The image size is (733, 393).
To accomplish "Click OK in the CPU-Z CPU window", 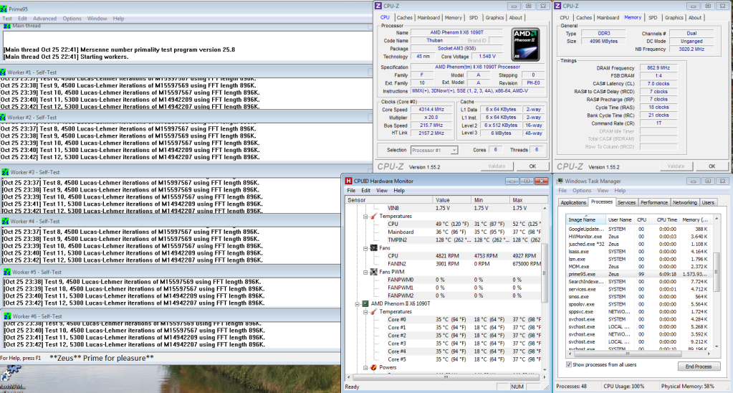I will tap(532, 166).
